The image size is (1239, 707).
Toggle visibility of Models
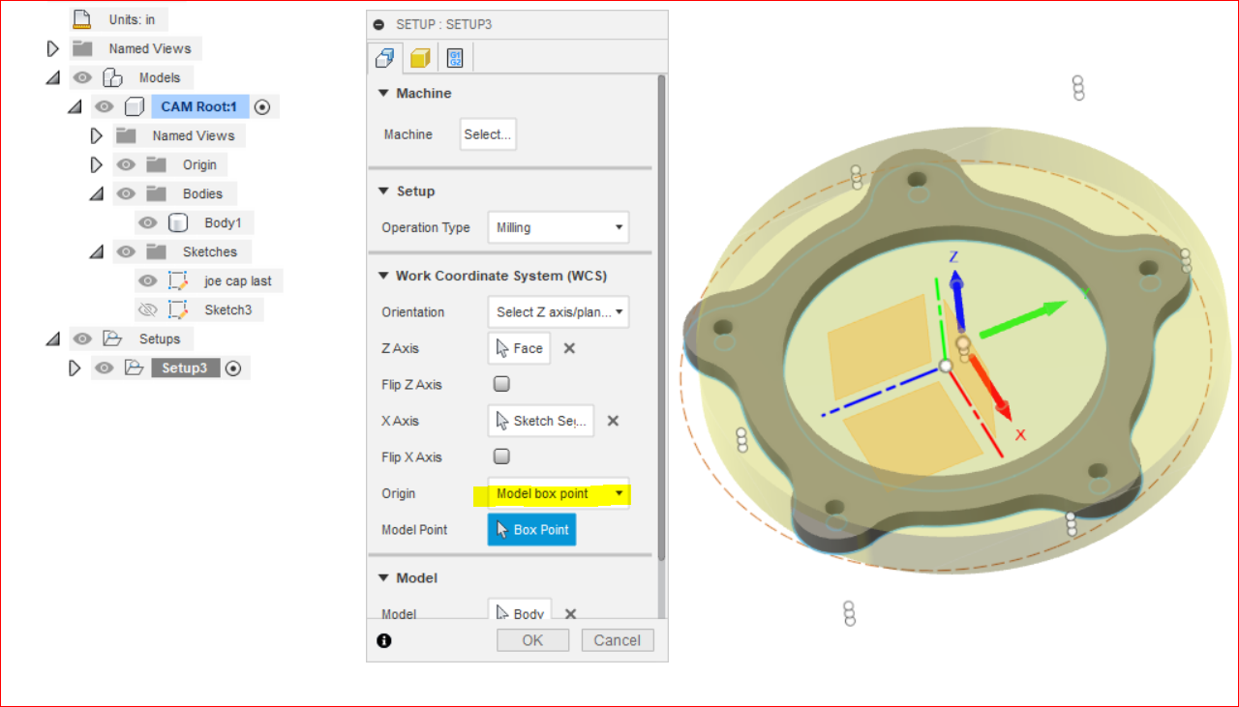pyautogui.click(x=82, y=77)
